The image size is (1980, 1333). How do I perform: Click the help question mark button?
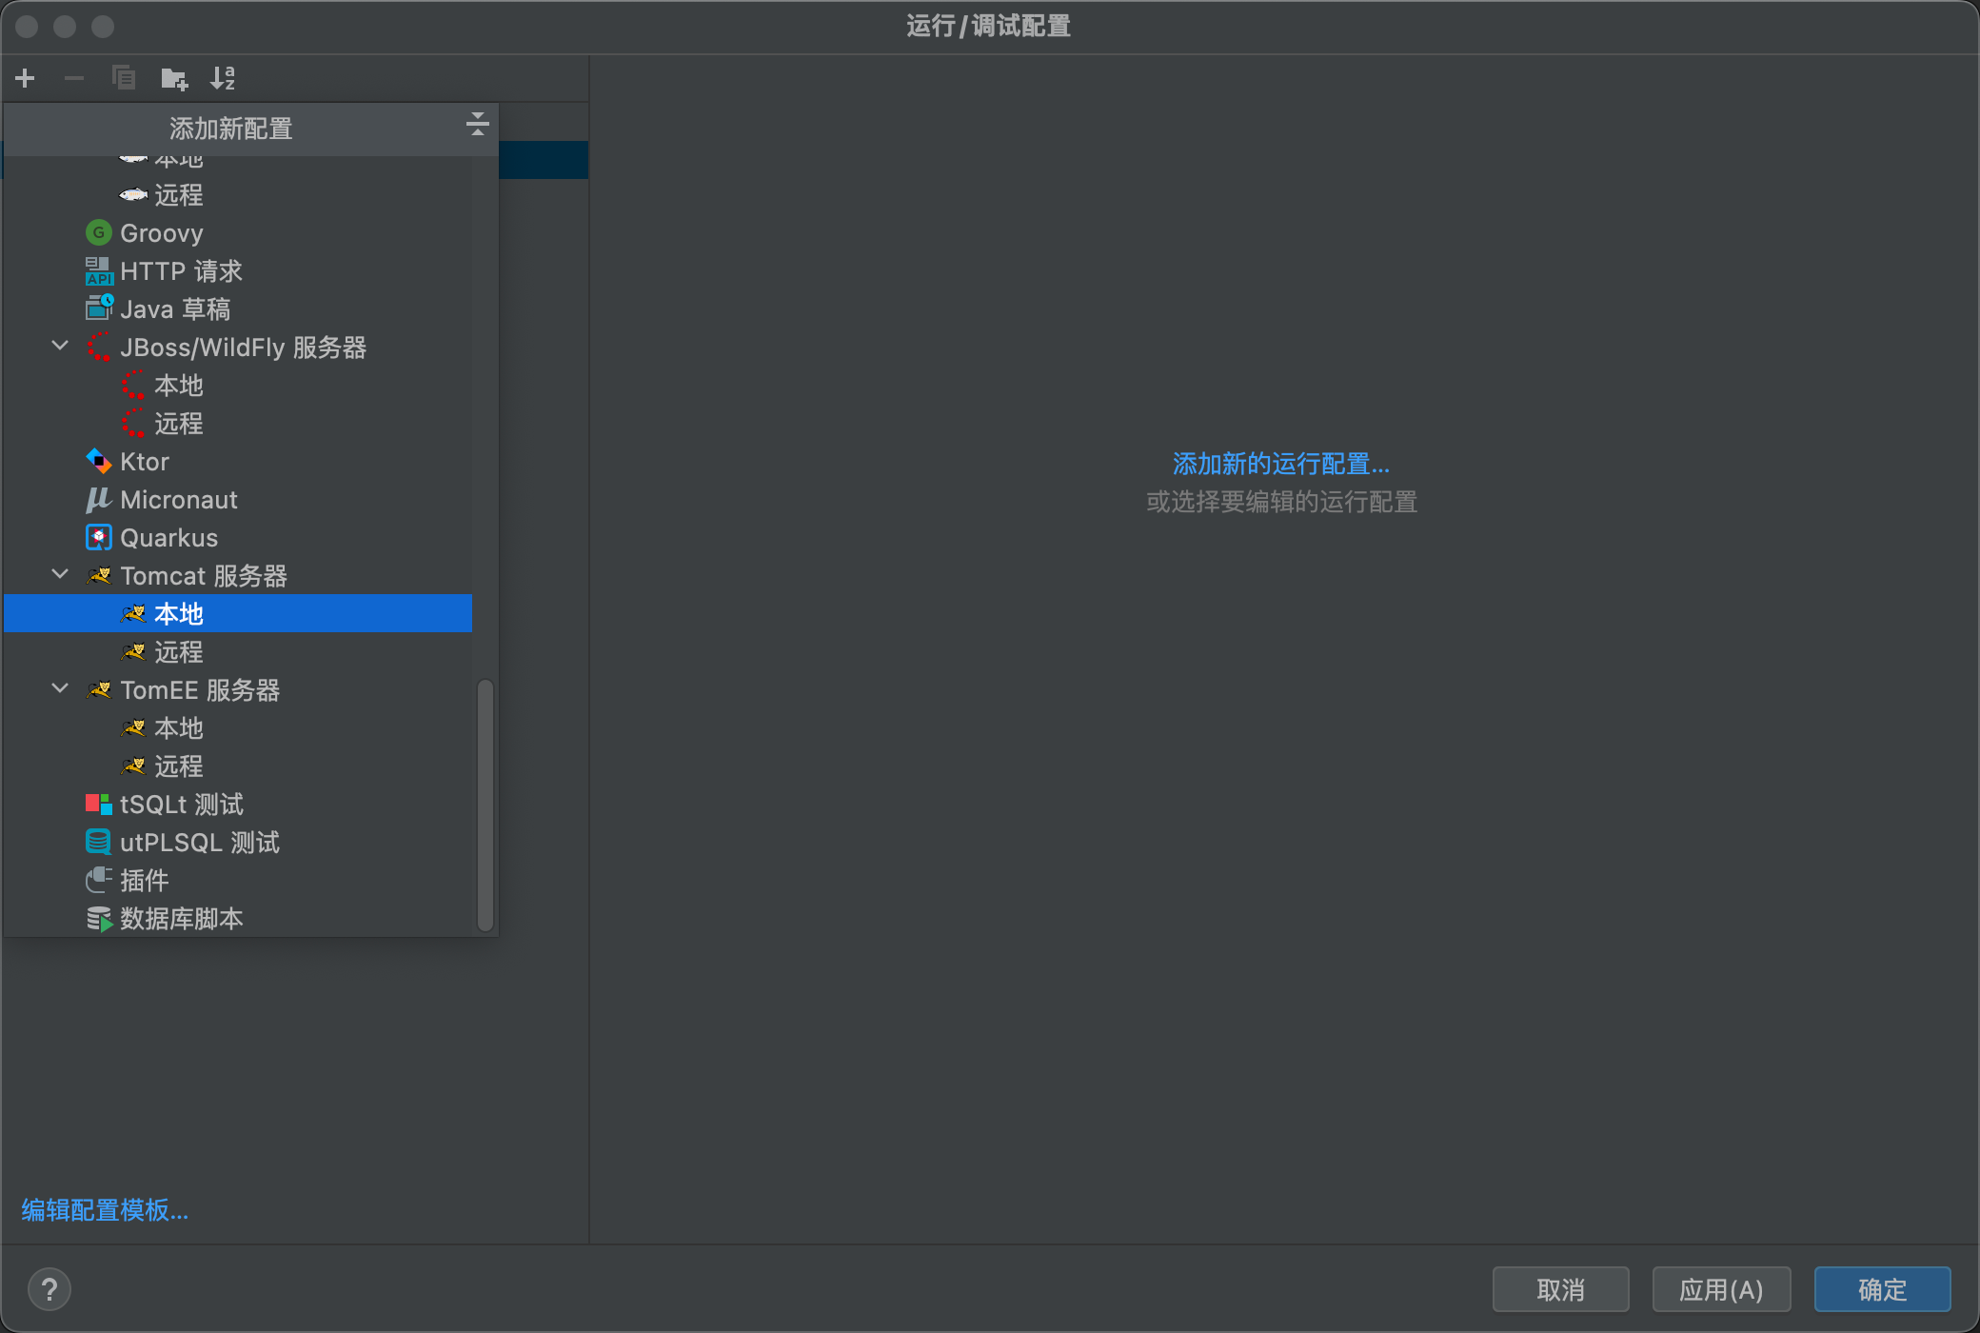[x=49, y=1289]
